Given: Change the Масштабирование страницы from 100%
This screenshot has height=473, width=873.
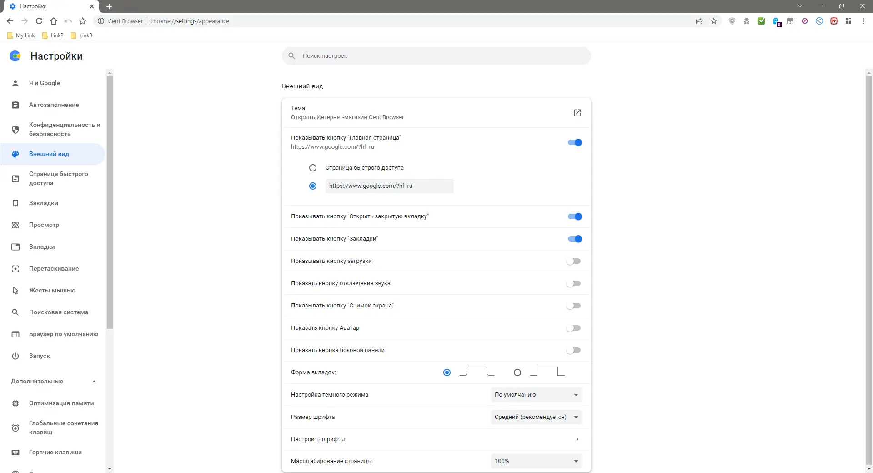Looking at the screenshot, I should point(536,461).
